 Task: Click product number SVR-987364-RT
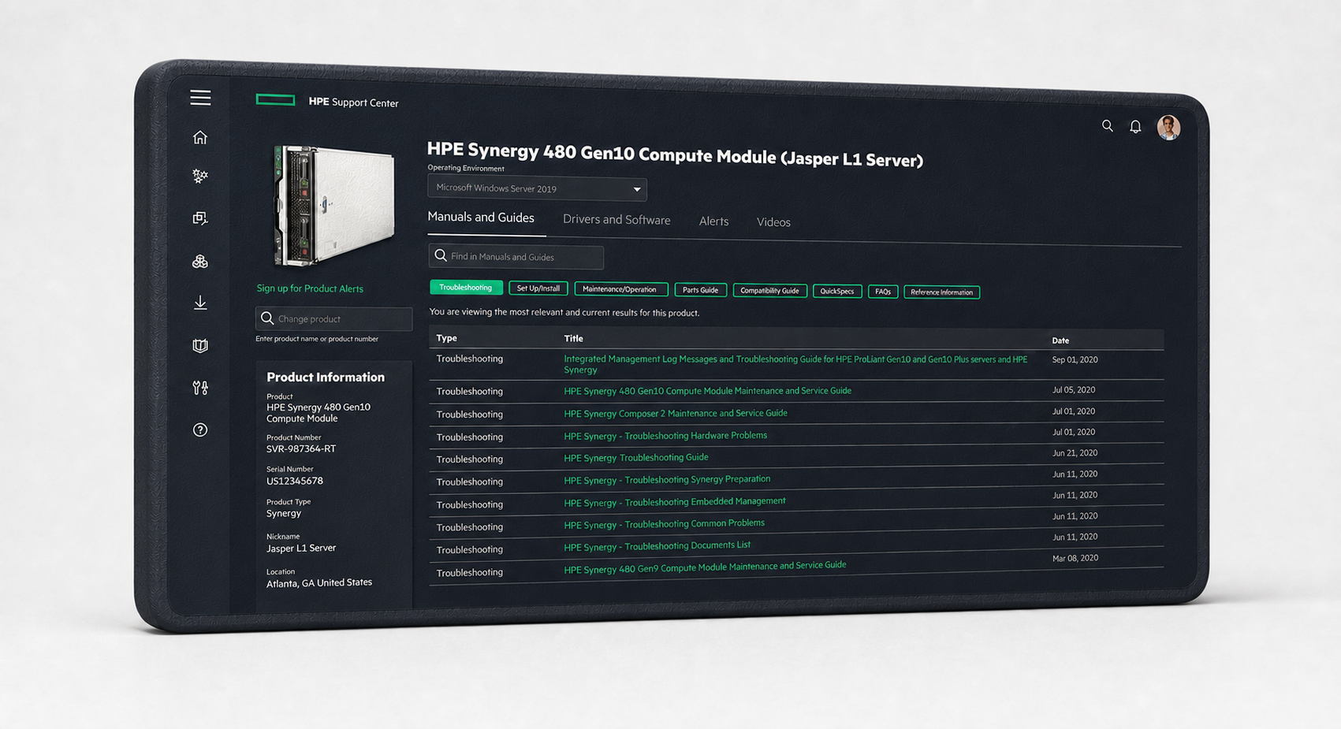pos(301,448)
